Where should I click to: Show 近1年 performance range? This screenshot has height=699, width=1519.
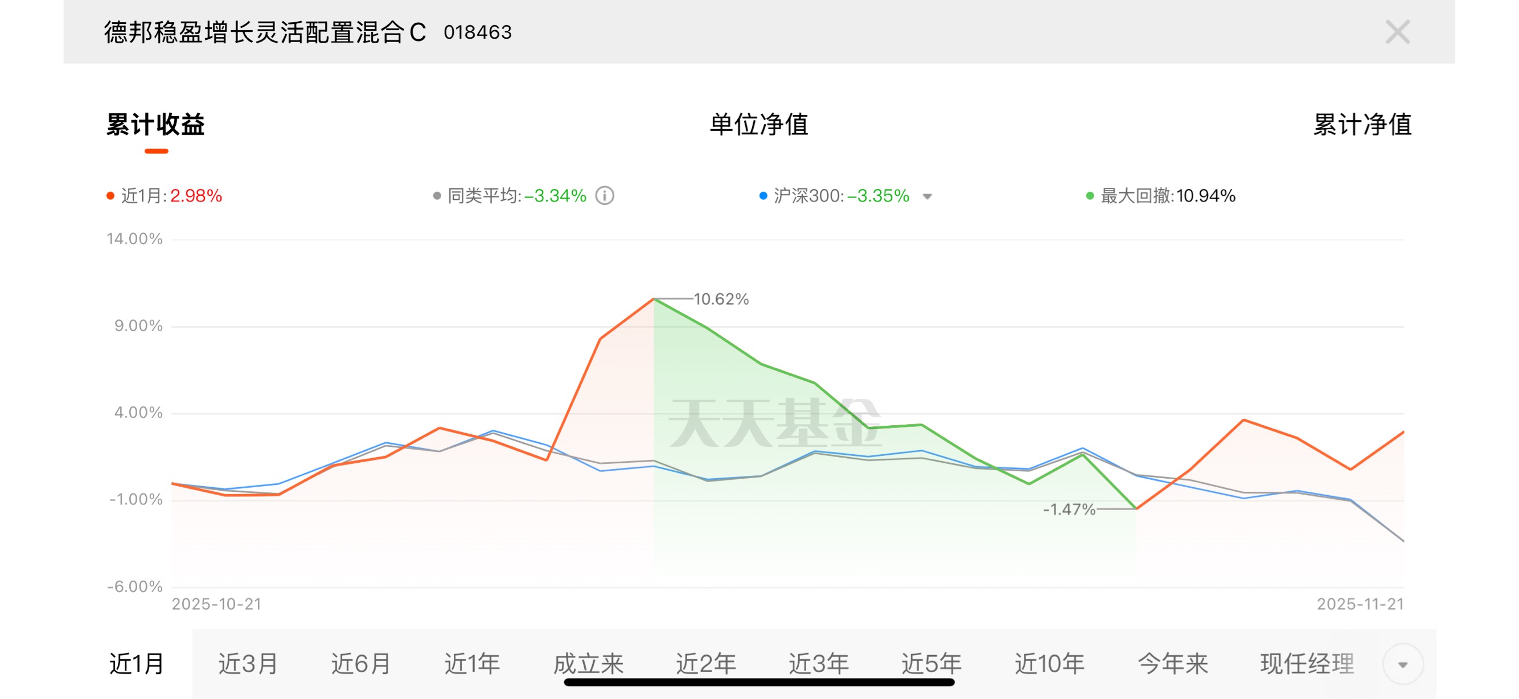coord(473,664)
